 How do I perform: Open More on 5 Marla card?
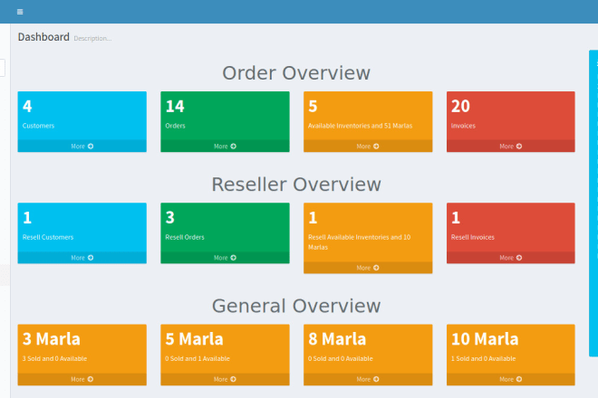point(225,379)
